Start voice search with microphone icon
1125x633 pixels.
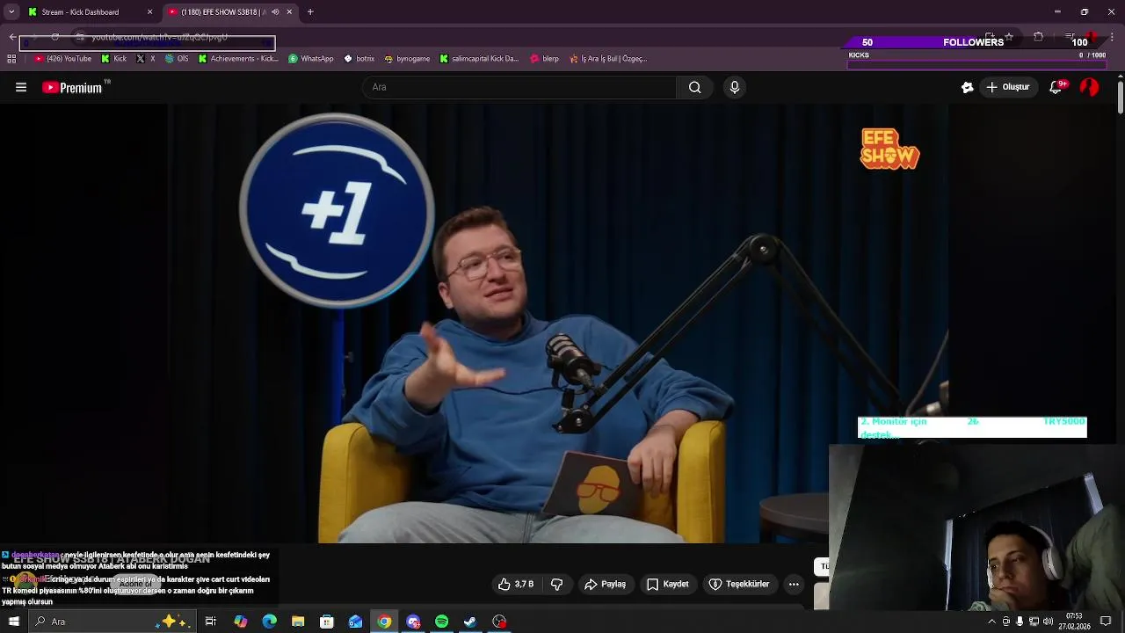pos(735,87)
